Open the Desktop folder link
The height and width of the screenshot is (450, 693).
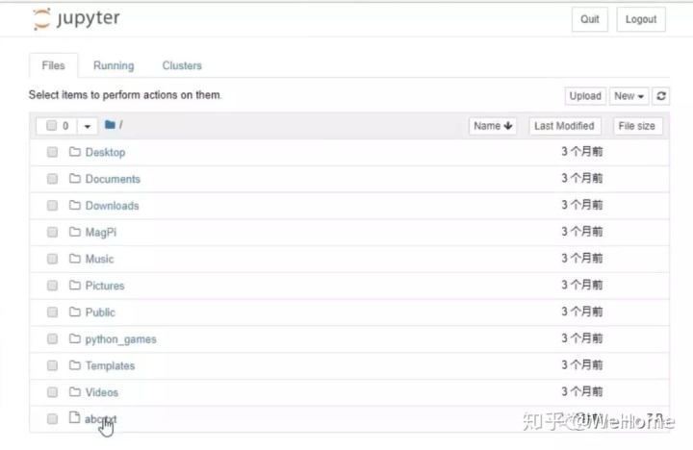(105, 152)
